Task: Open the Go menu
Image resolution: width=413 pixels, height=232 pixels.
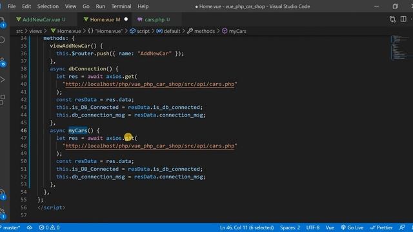Action: click(86, 6)
